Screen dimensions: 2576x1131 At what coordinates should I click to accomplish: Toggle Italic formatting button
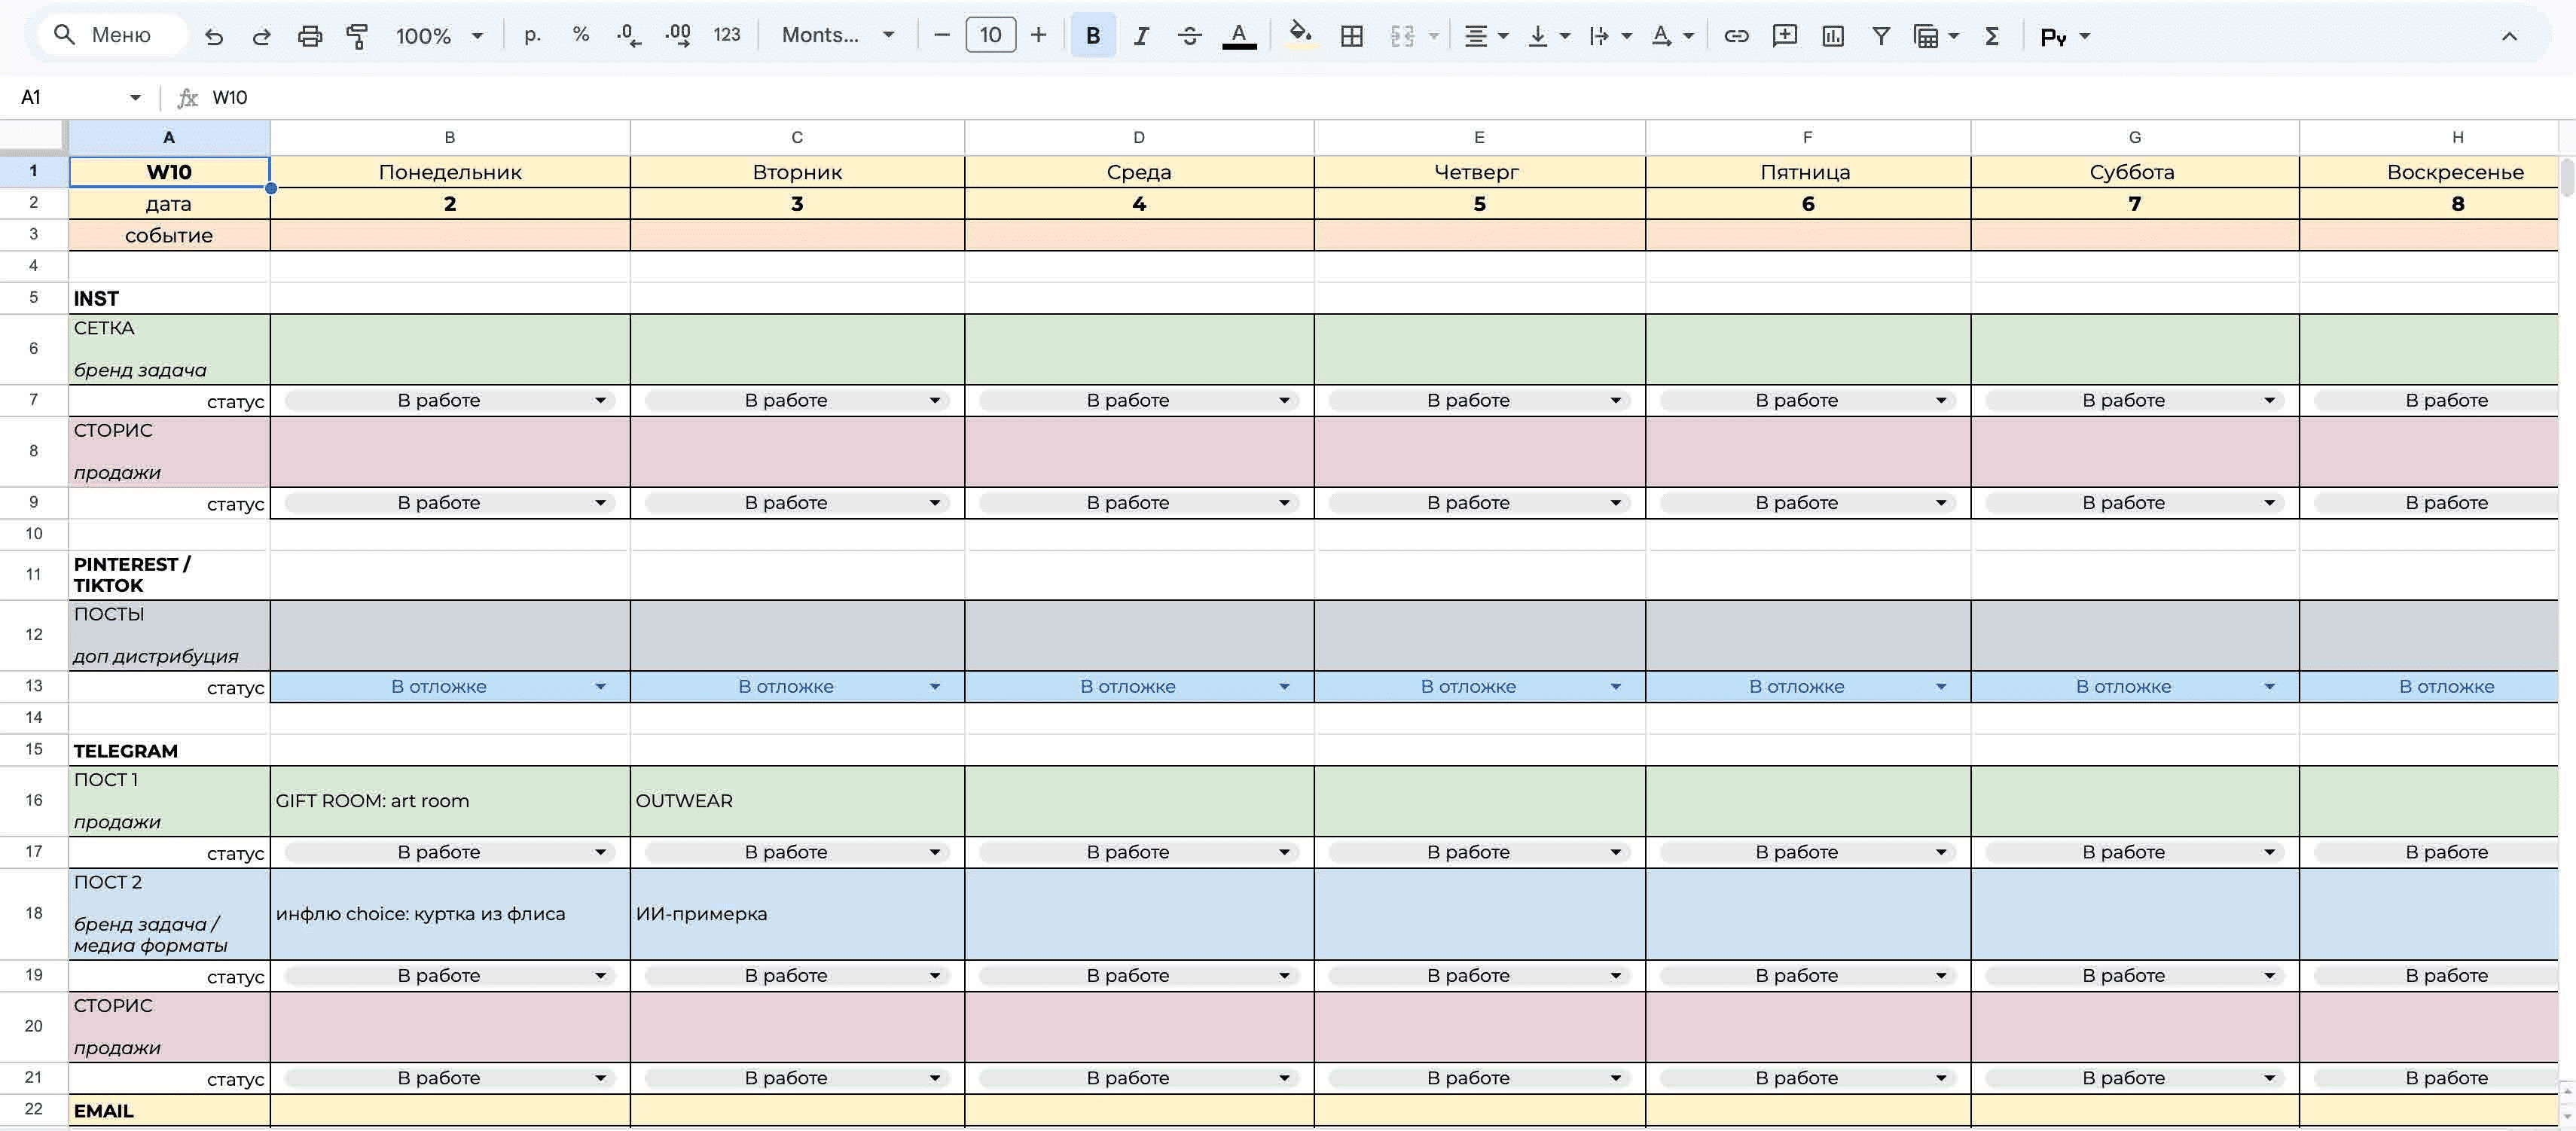(1140, 36)
